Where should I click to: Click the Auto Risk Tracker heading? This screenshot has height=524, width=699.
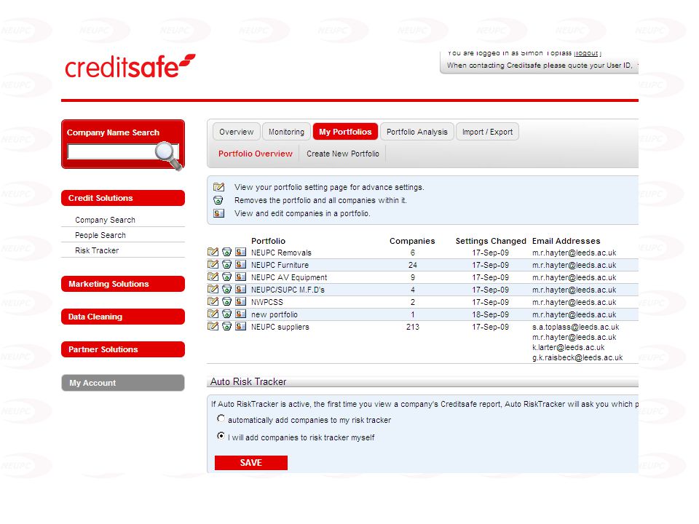tap(248, 382)
